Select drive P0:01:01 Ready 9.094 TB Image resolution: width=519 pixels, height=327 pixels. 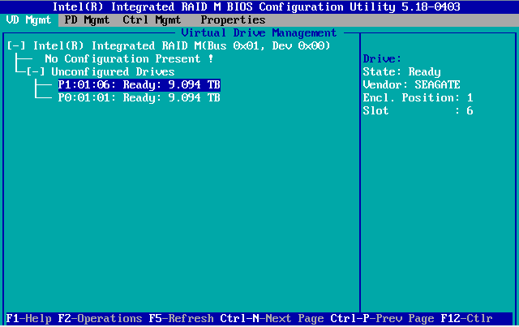(139, 97)
